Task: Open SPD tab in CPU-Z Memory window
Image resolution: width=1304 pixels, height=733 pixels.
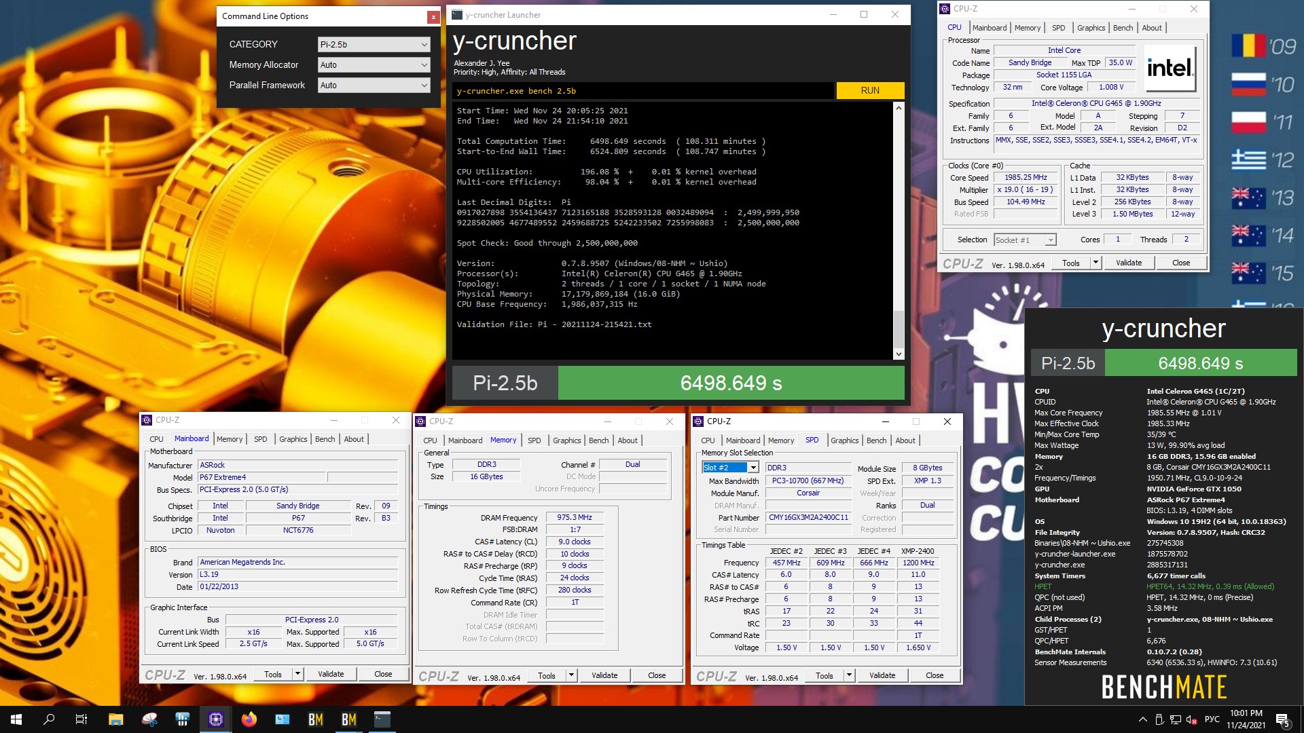Action: 534,440
